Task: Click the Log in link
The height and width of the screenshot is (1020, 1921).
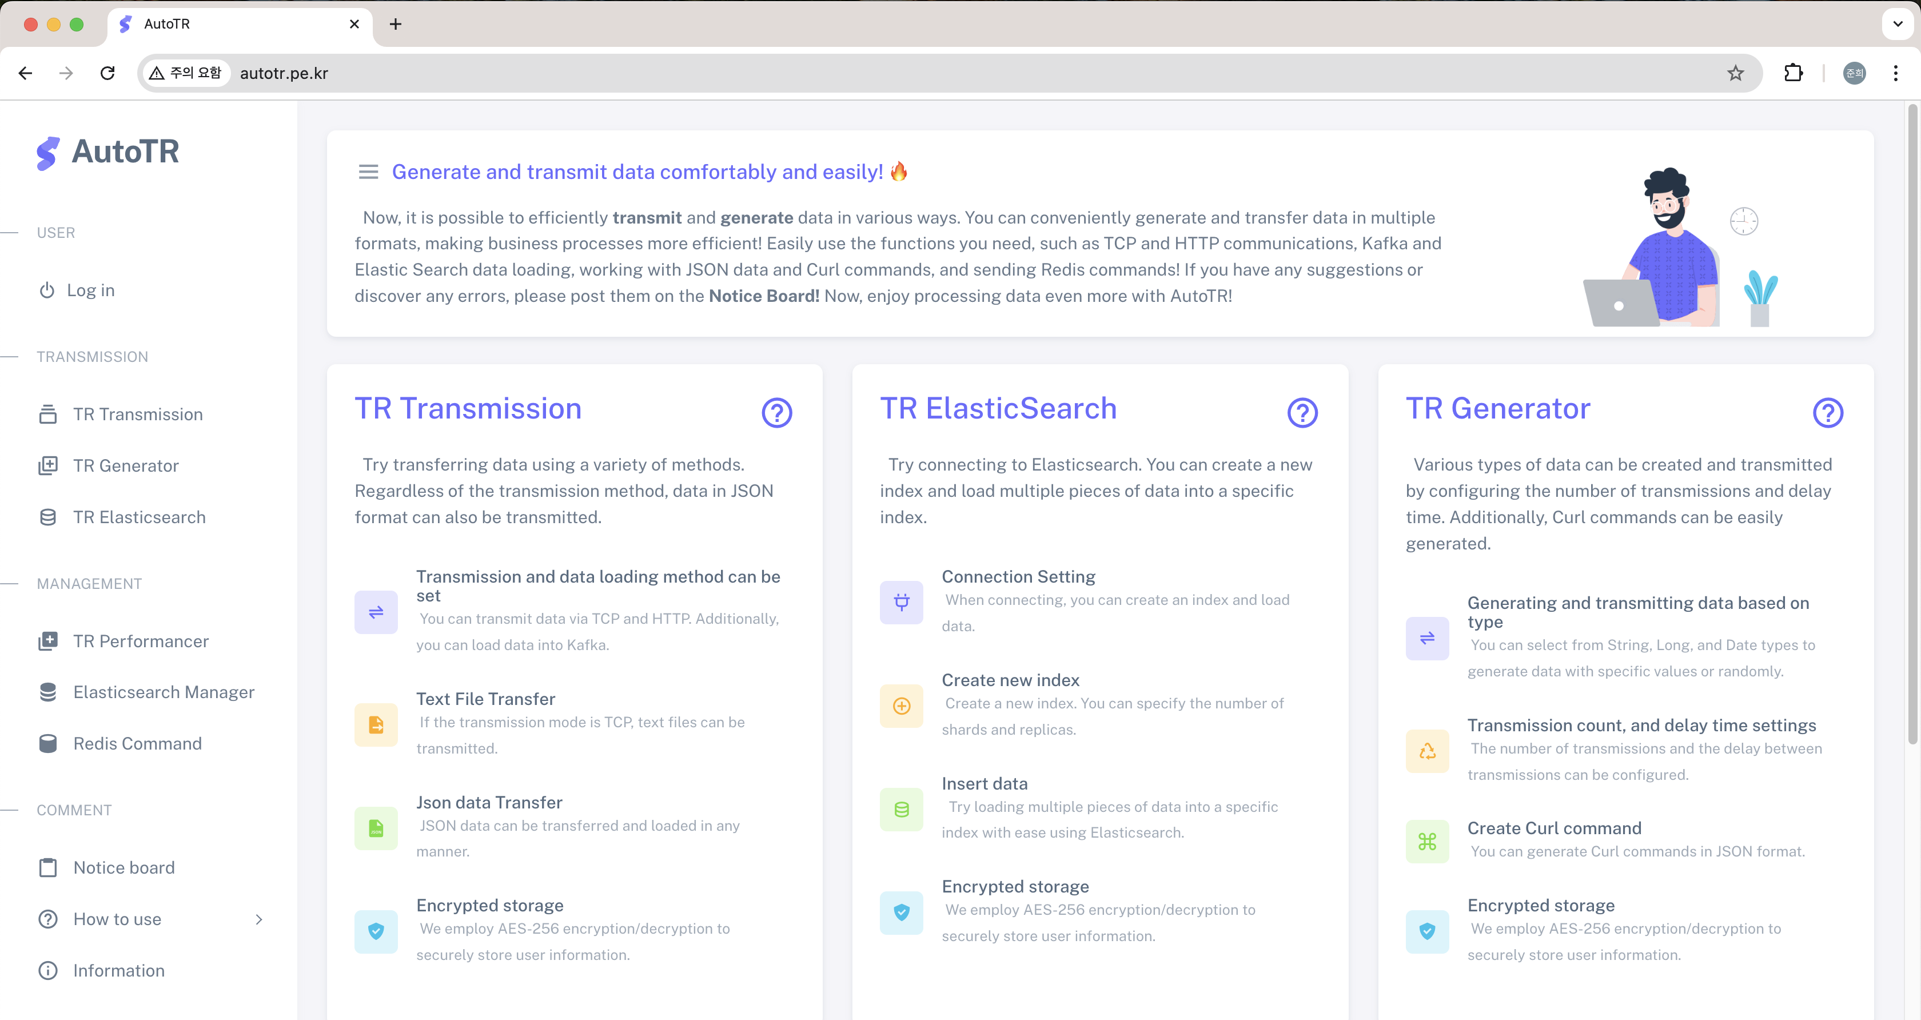Action: click(90, 290)
